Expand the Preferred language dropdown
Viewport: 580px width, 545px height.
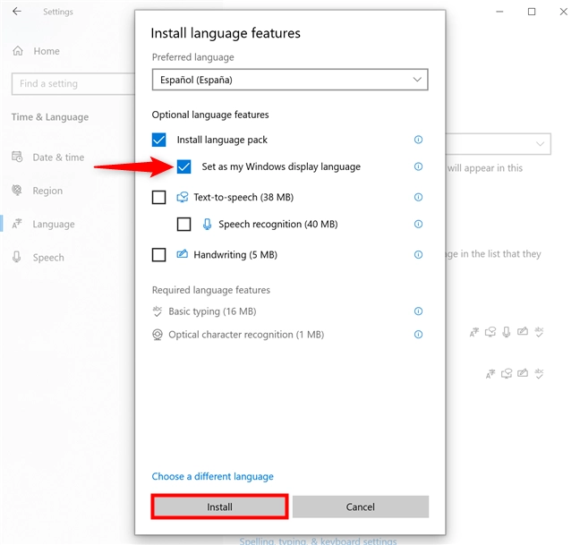[x=290, y=80]
